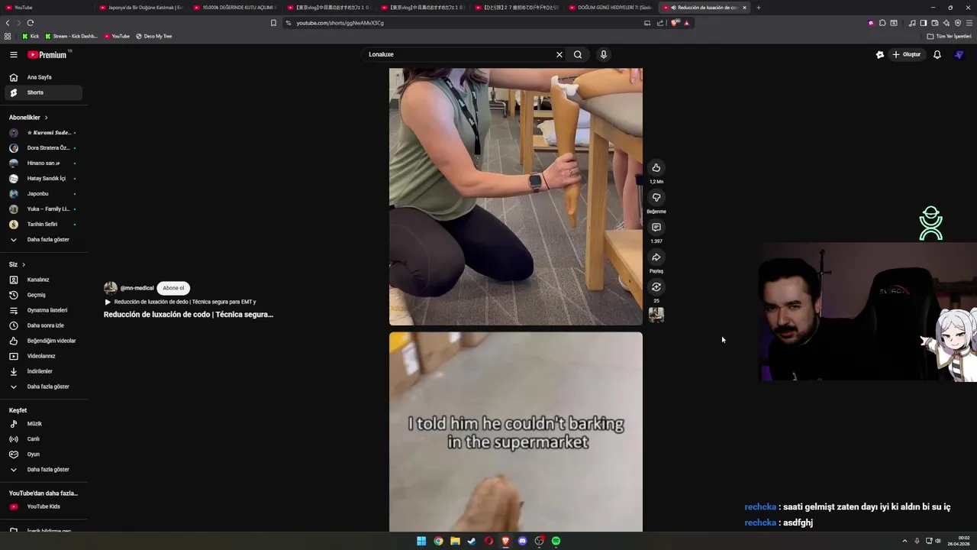Open @mn-medical channel name
Viewport: 977px width, 550px height.
pyautogui.click(x=137, y=288)
